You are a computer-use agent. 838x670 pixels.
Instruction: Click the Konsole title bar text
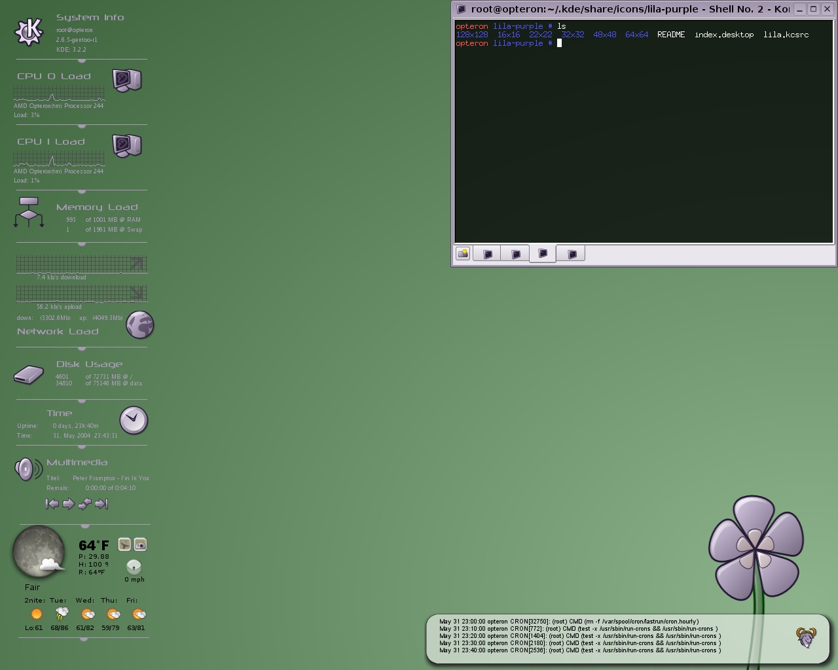coord(630,9)
